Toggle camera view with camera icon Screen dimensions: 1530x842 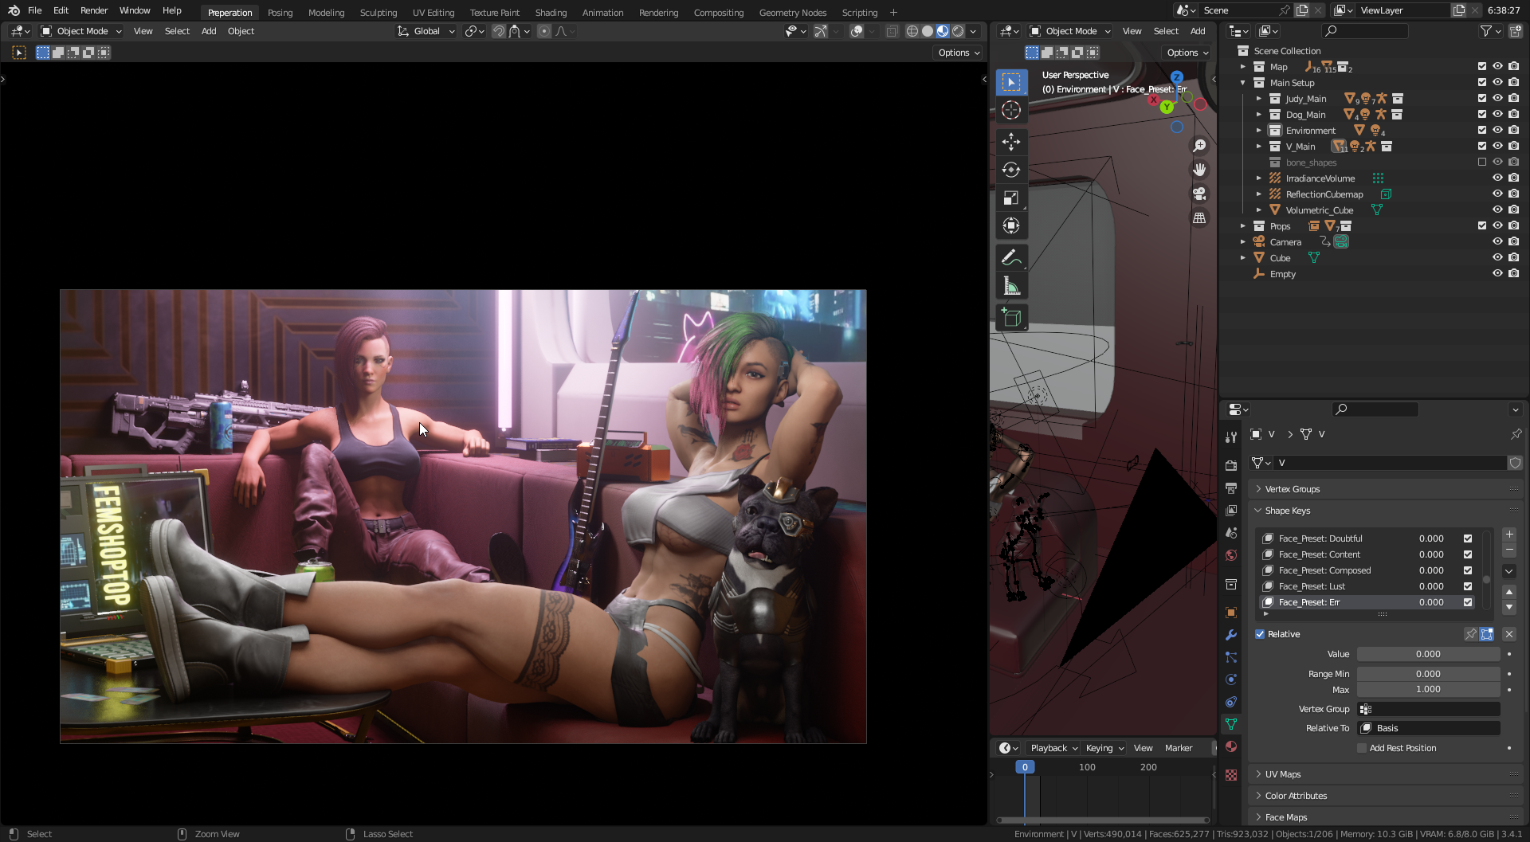(x=1199, y=194)
